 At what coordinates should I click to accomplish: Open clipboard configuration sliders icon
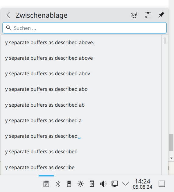(148, 15)
